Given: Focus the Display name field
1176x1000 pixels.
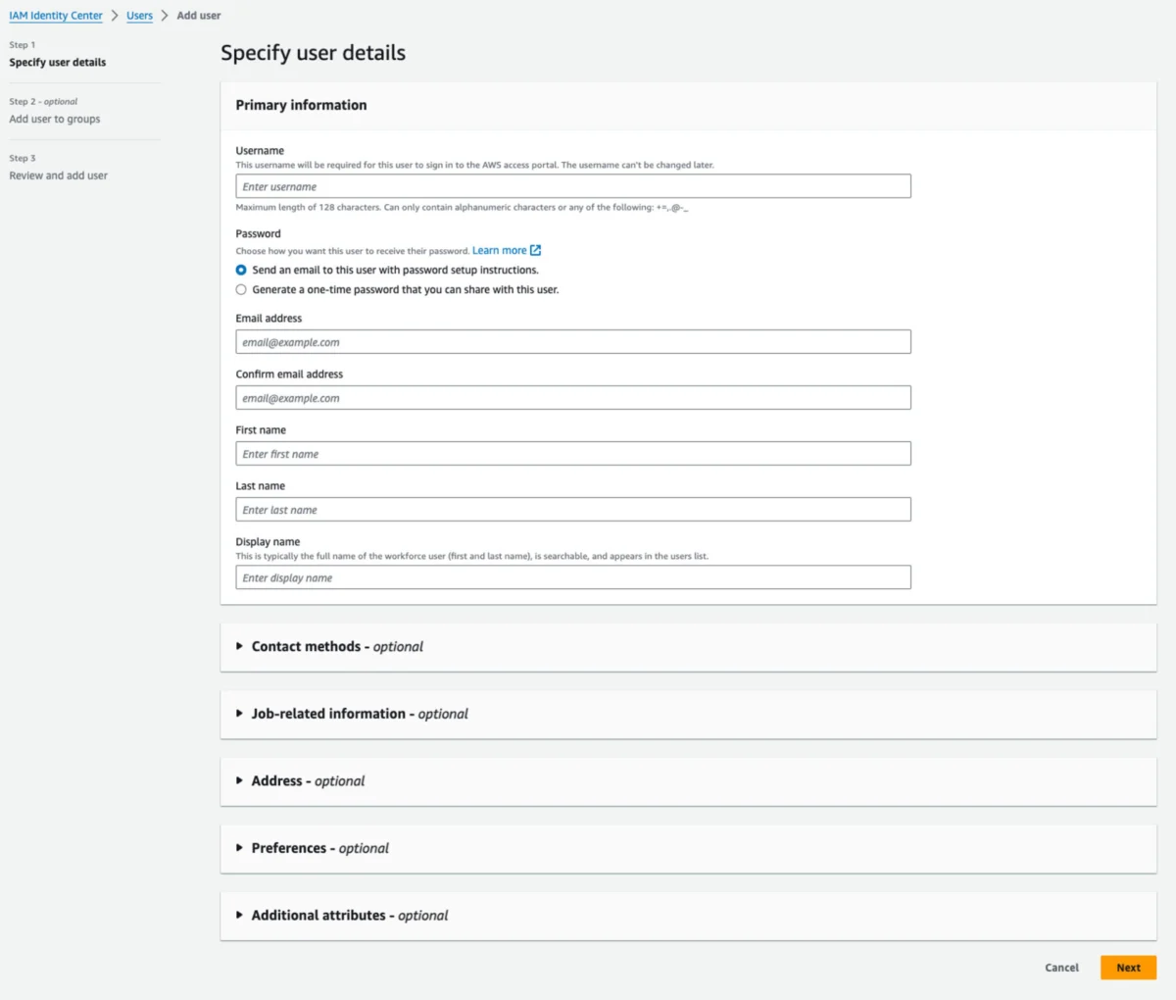Looking at the screenshot, I should [x=573, y=577].
